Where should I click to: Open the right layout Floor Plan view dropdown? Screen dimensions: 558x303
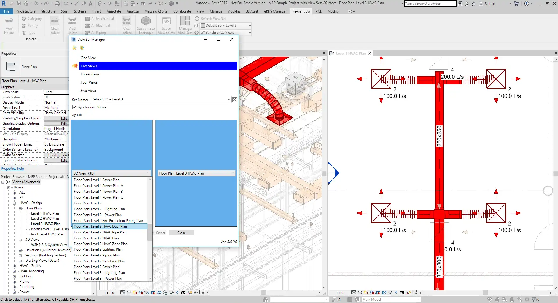click(233, 173)
